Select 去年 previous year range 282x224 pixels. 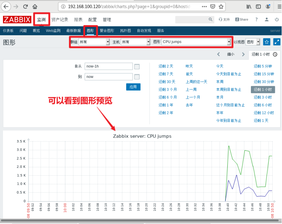189,105
